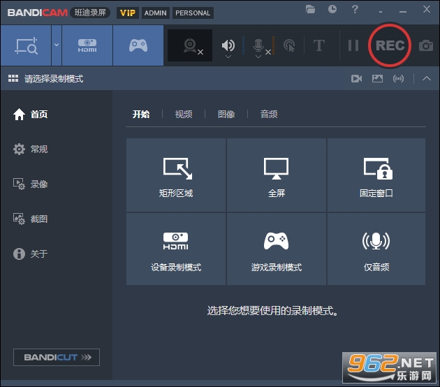The height and width of the screenshot is (387, 440).
Task: Switch to the 音频 tab
Action: tap(269, 115)
